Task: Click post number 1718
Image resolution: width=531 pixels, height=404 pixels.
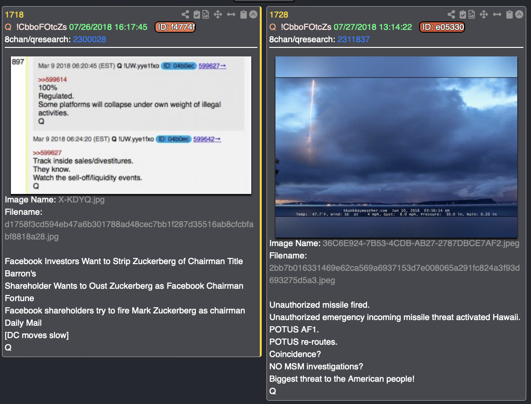Action: (14, 15)
